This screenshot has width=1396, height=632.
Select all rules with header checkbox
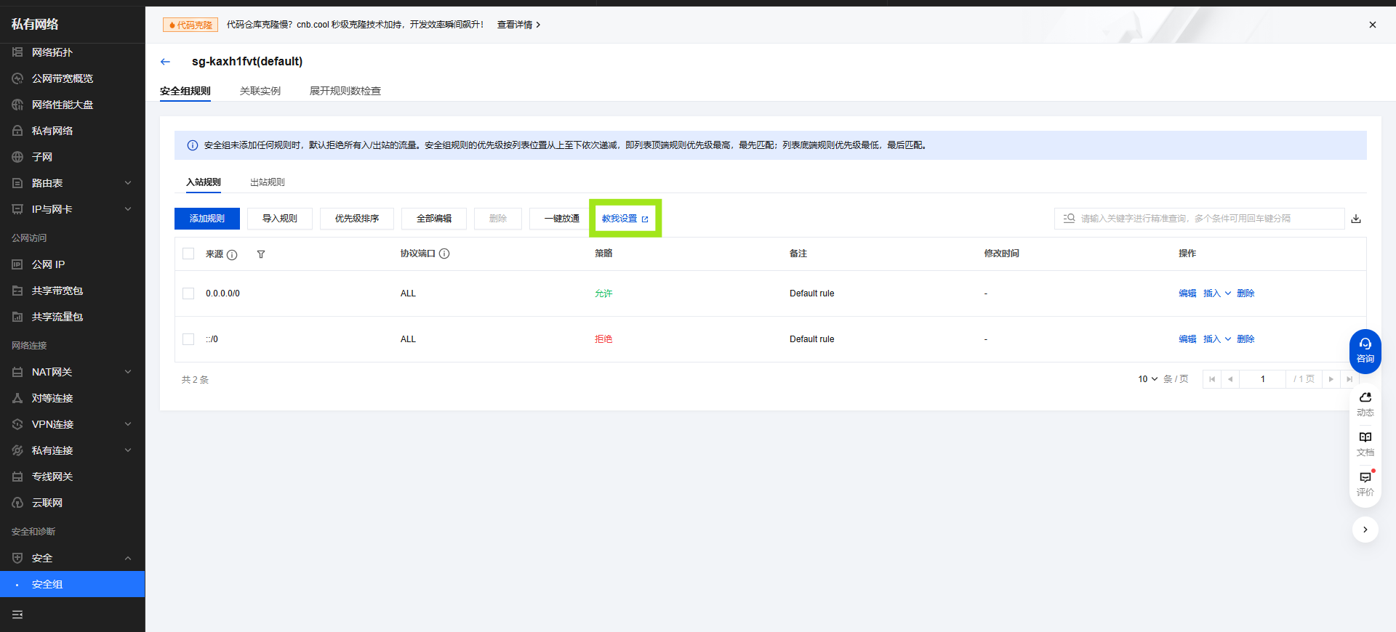(188, 254)
